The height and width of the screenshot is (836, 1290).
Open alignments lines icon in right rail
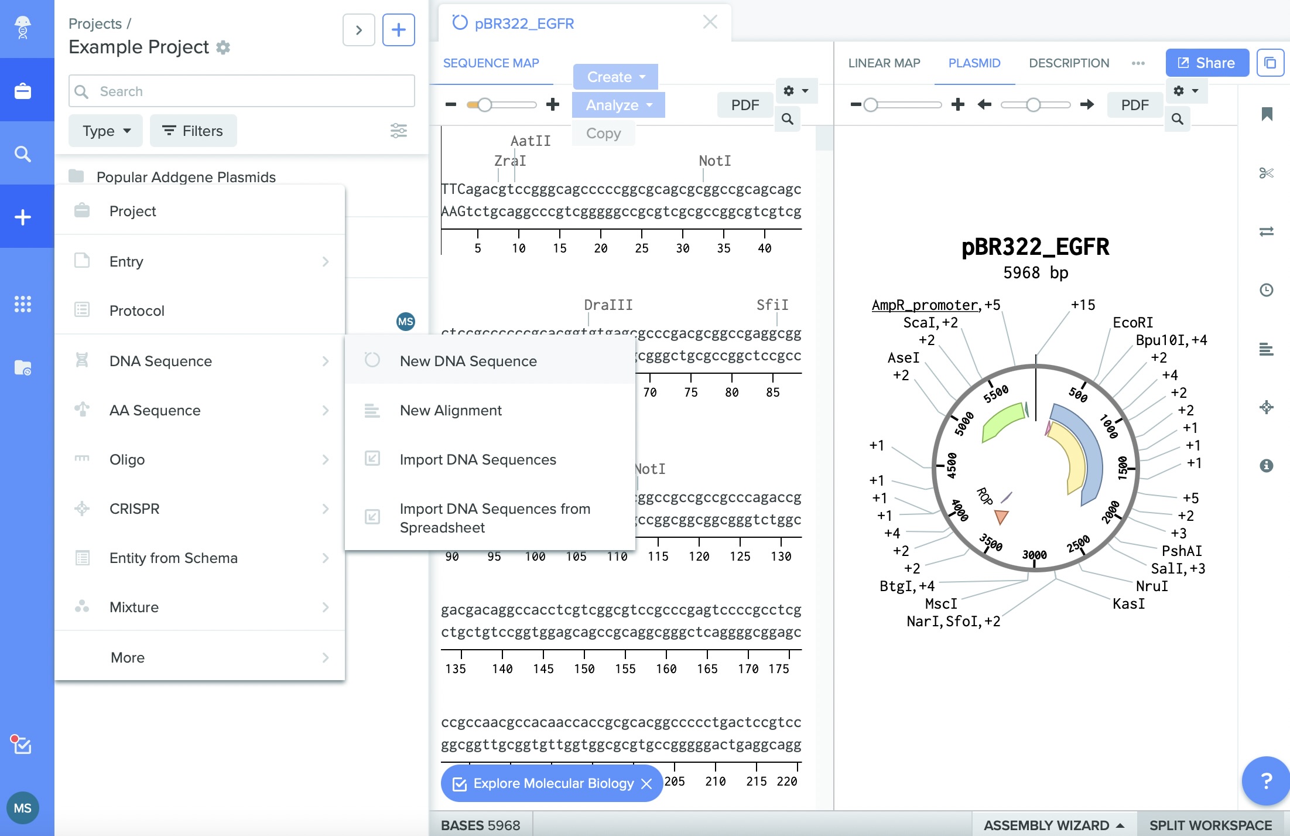pos(1267,349)
